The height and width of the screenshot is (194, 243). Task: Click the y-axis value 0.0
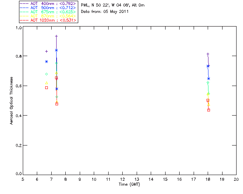(x=19, y=174)
